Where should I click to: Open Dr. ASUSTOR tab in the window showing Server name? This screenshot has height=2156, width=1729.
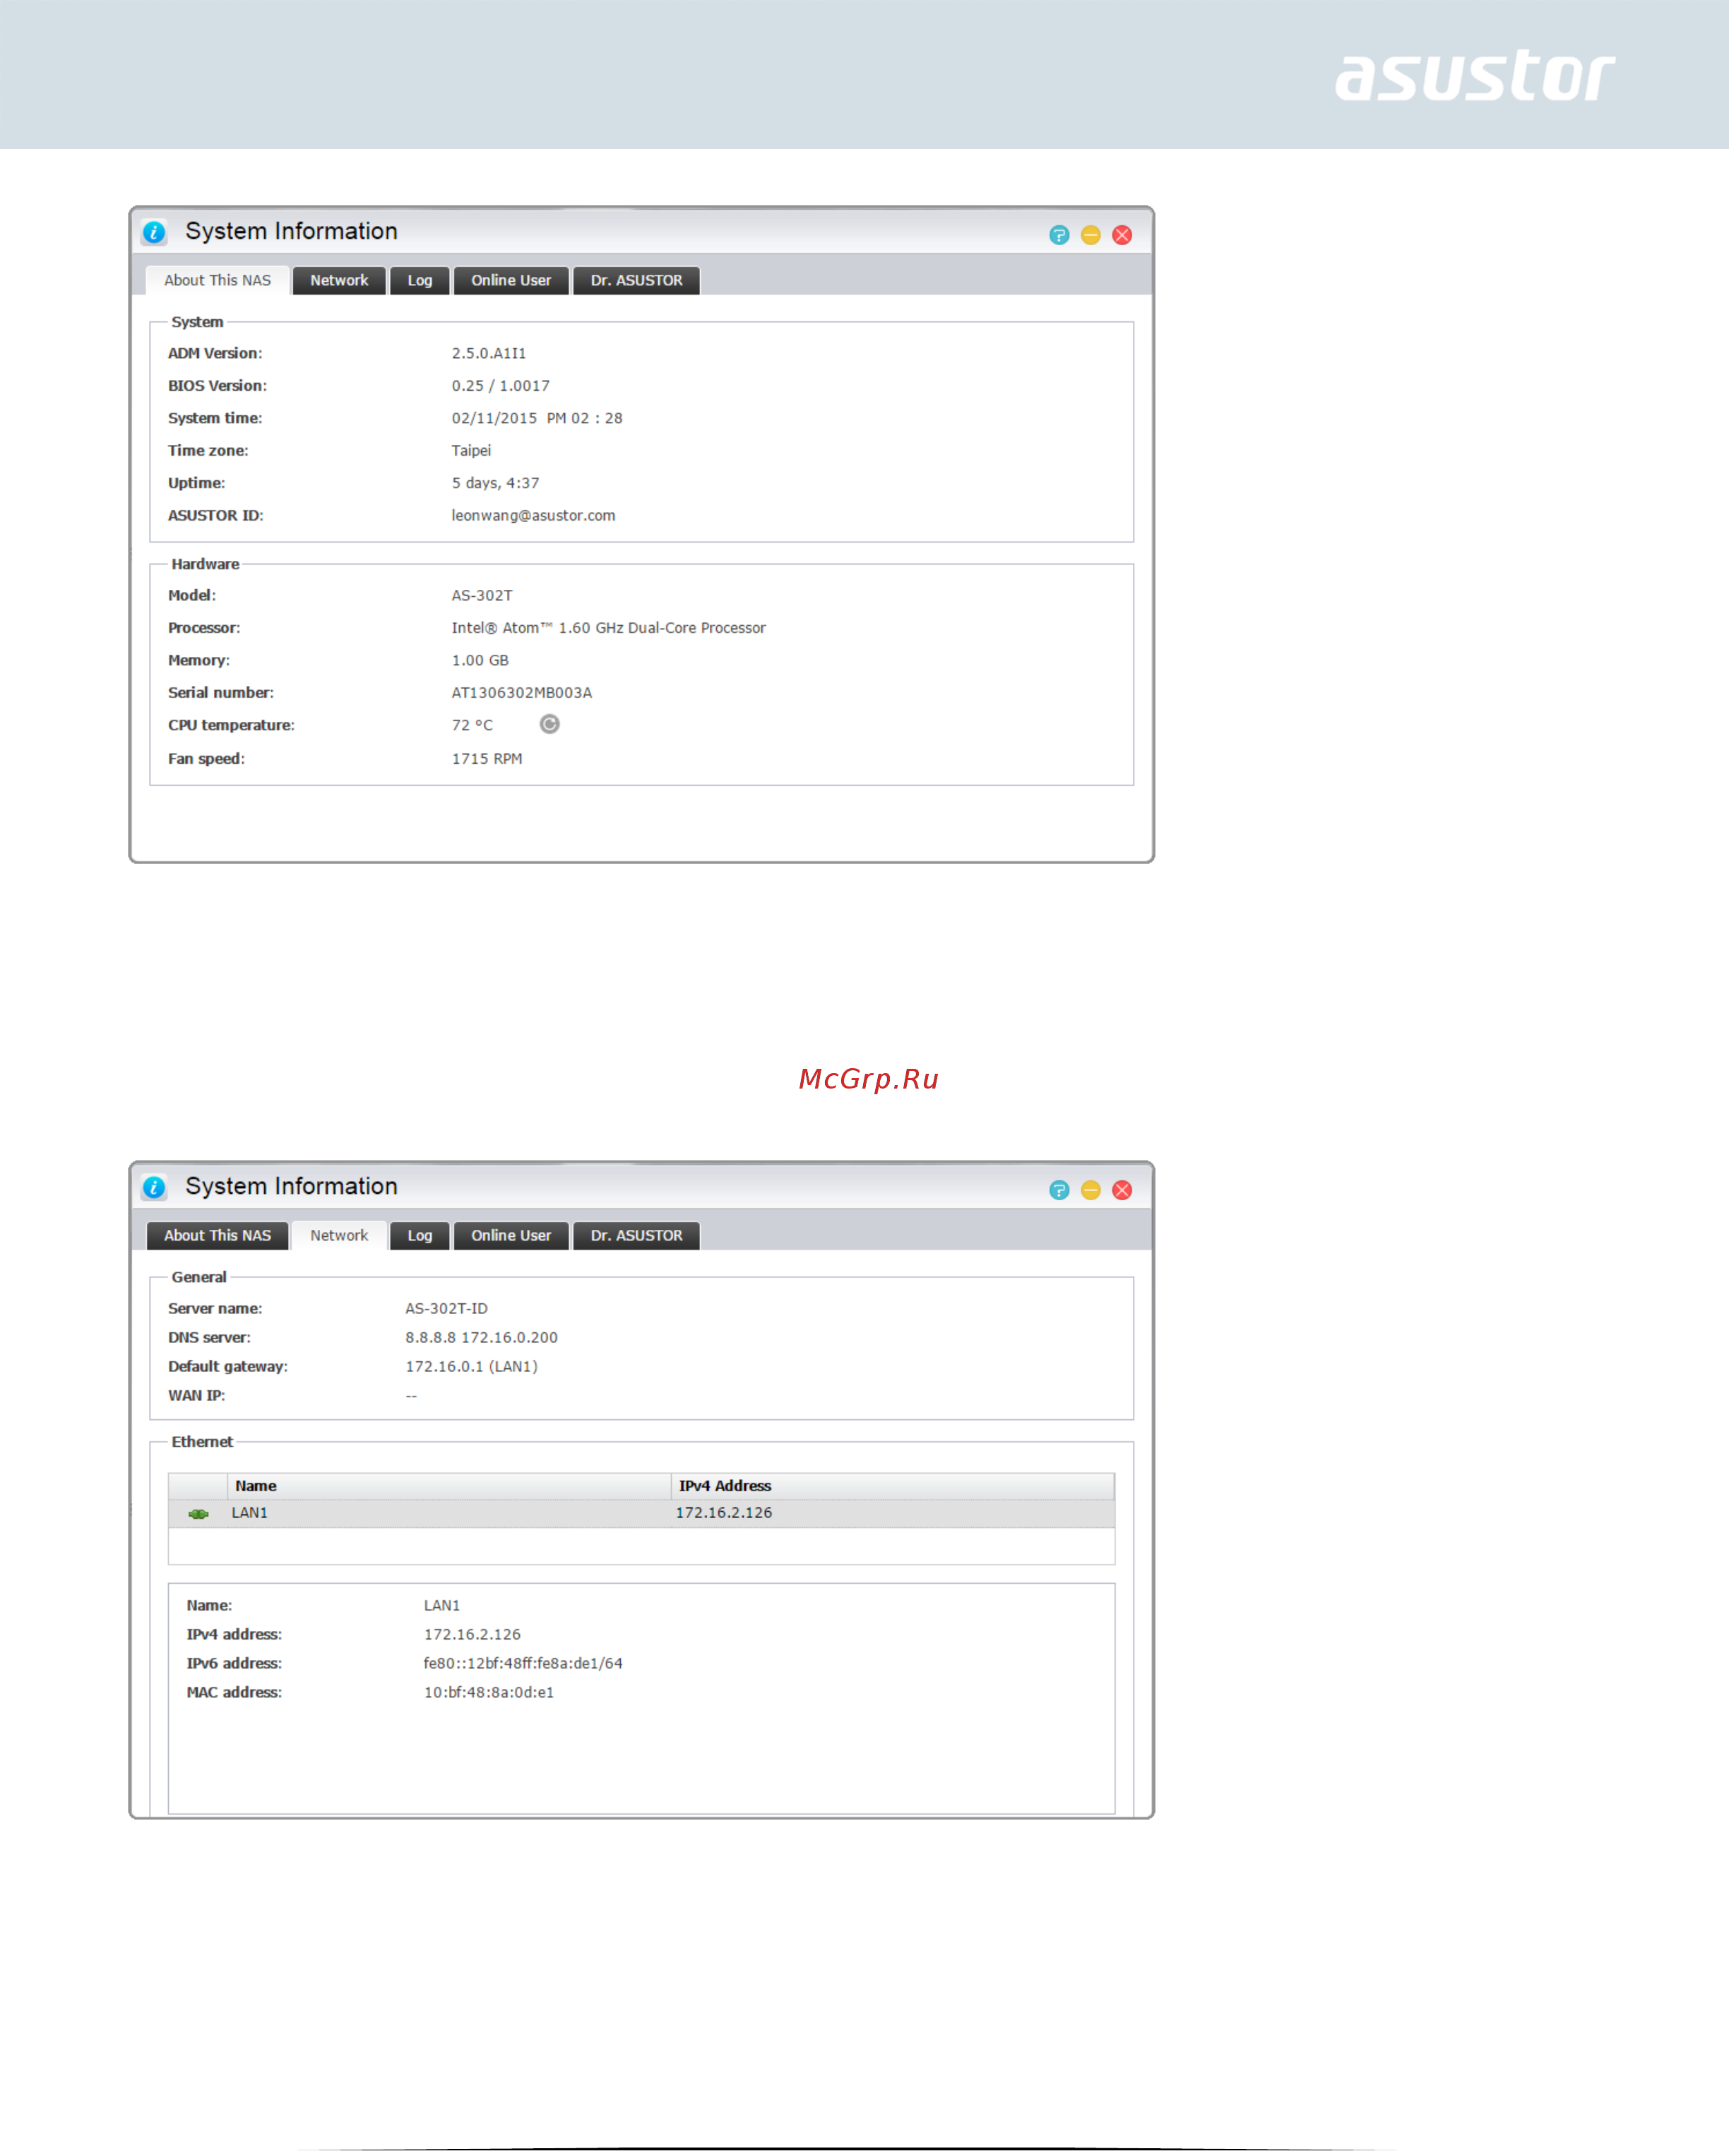[636, 1236]
